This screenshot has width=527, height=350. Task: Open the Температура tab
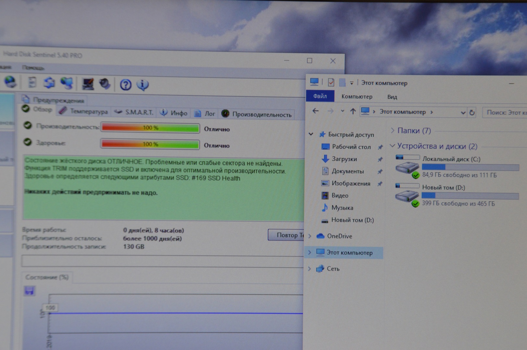point(84,111)
